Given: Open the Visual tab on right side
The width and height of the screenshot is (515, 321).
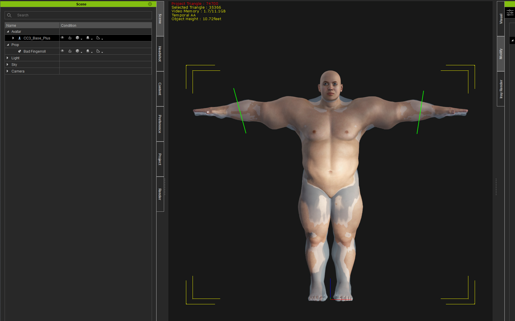Looking at the screenshot, I should [501, 19].
